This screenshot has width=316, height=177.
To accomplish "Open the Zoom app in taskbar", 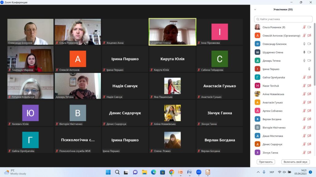I will 199,172.
